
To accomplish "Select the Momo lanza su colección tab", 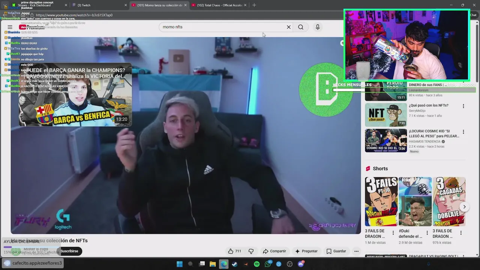I will (159, 5).
